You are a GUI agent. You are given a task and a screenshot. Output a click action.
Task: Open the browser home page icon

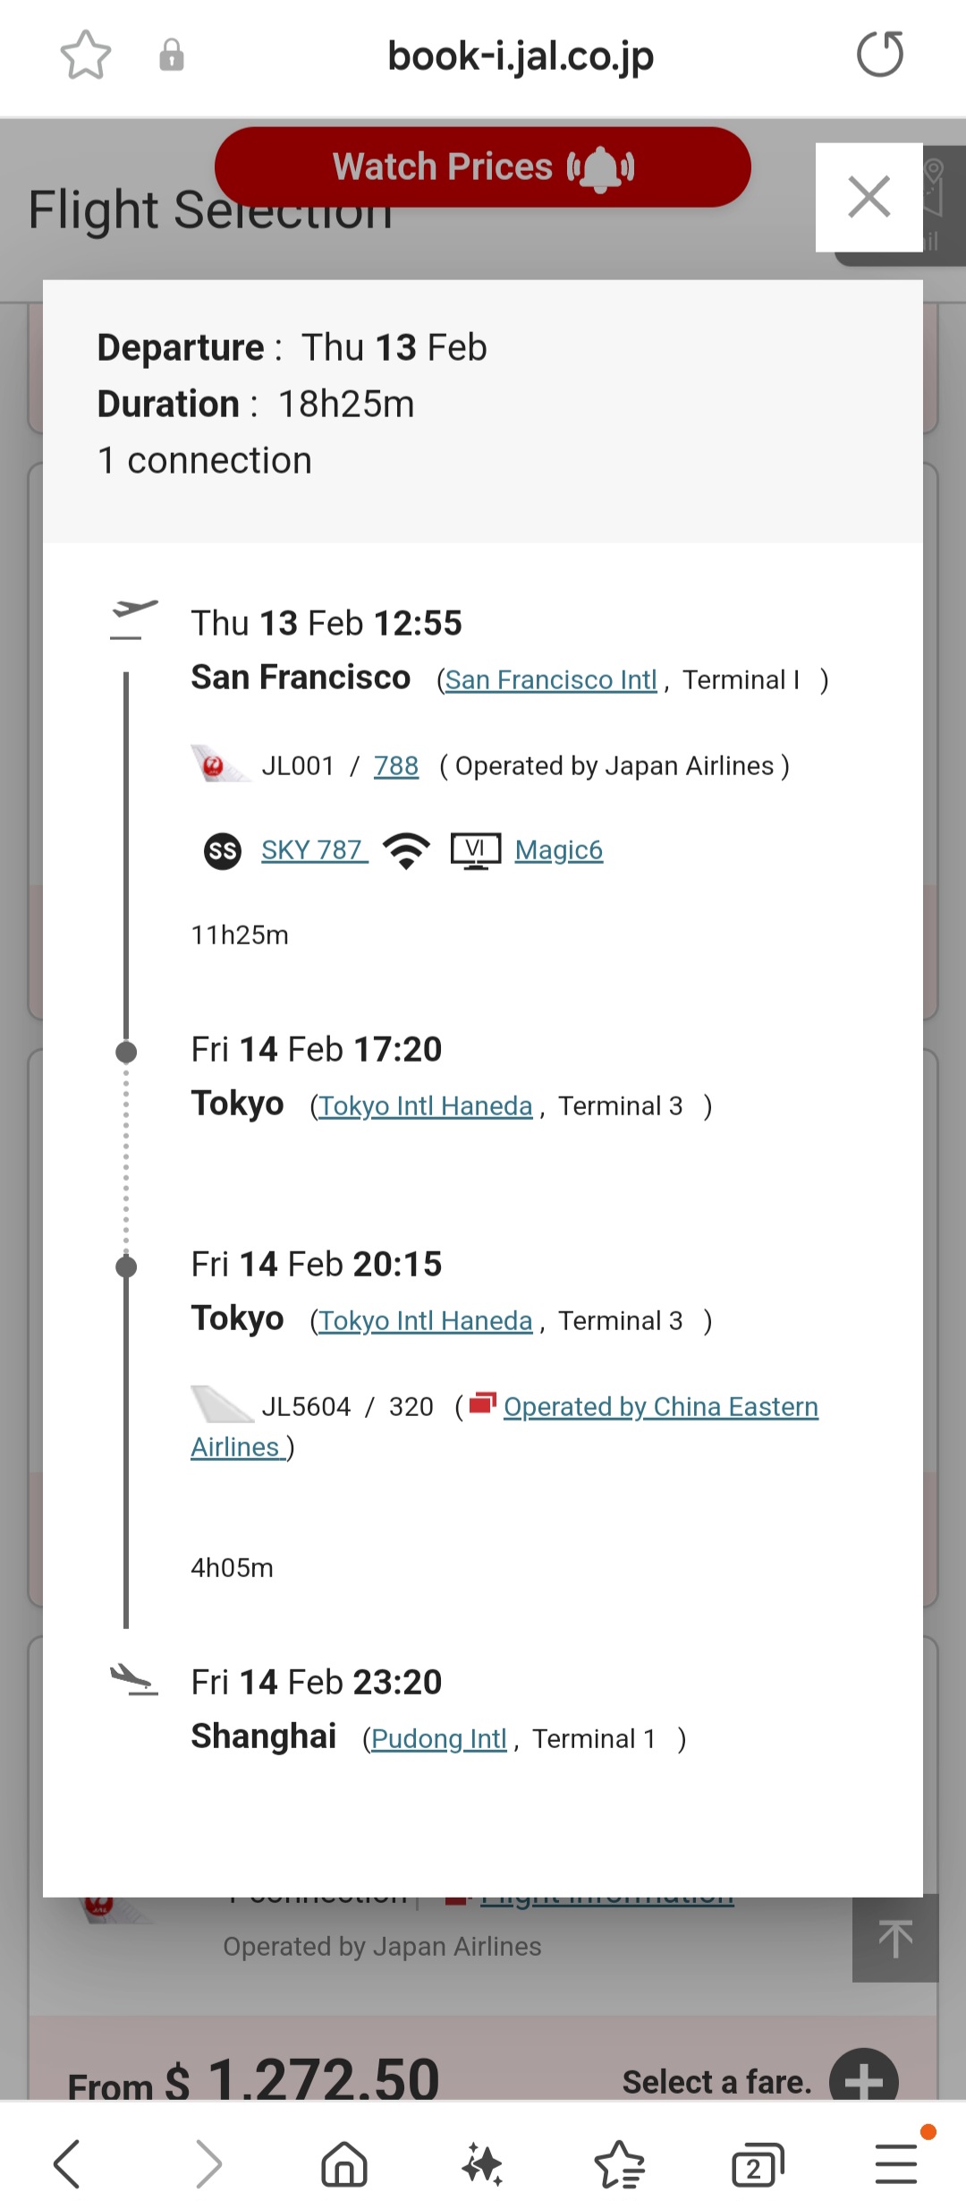344,2164
